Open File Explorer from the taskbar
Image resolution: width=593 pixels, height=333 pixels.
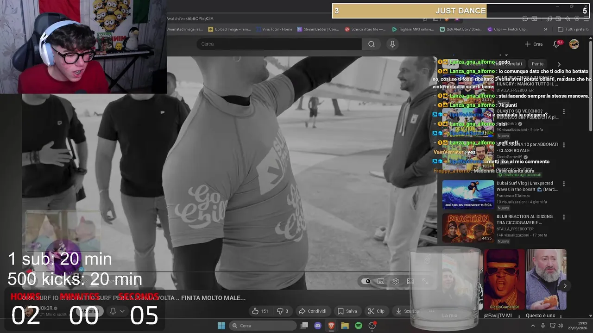pyautogui.click(x=345, y=326)
